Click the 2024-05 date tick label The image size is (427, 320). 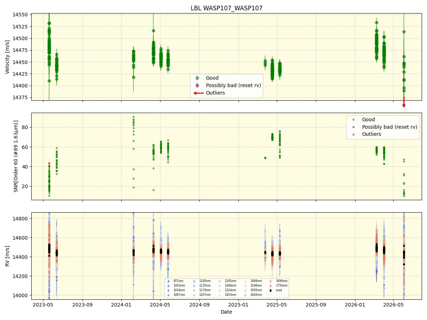point(160,305)
